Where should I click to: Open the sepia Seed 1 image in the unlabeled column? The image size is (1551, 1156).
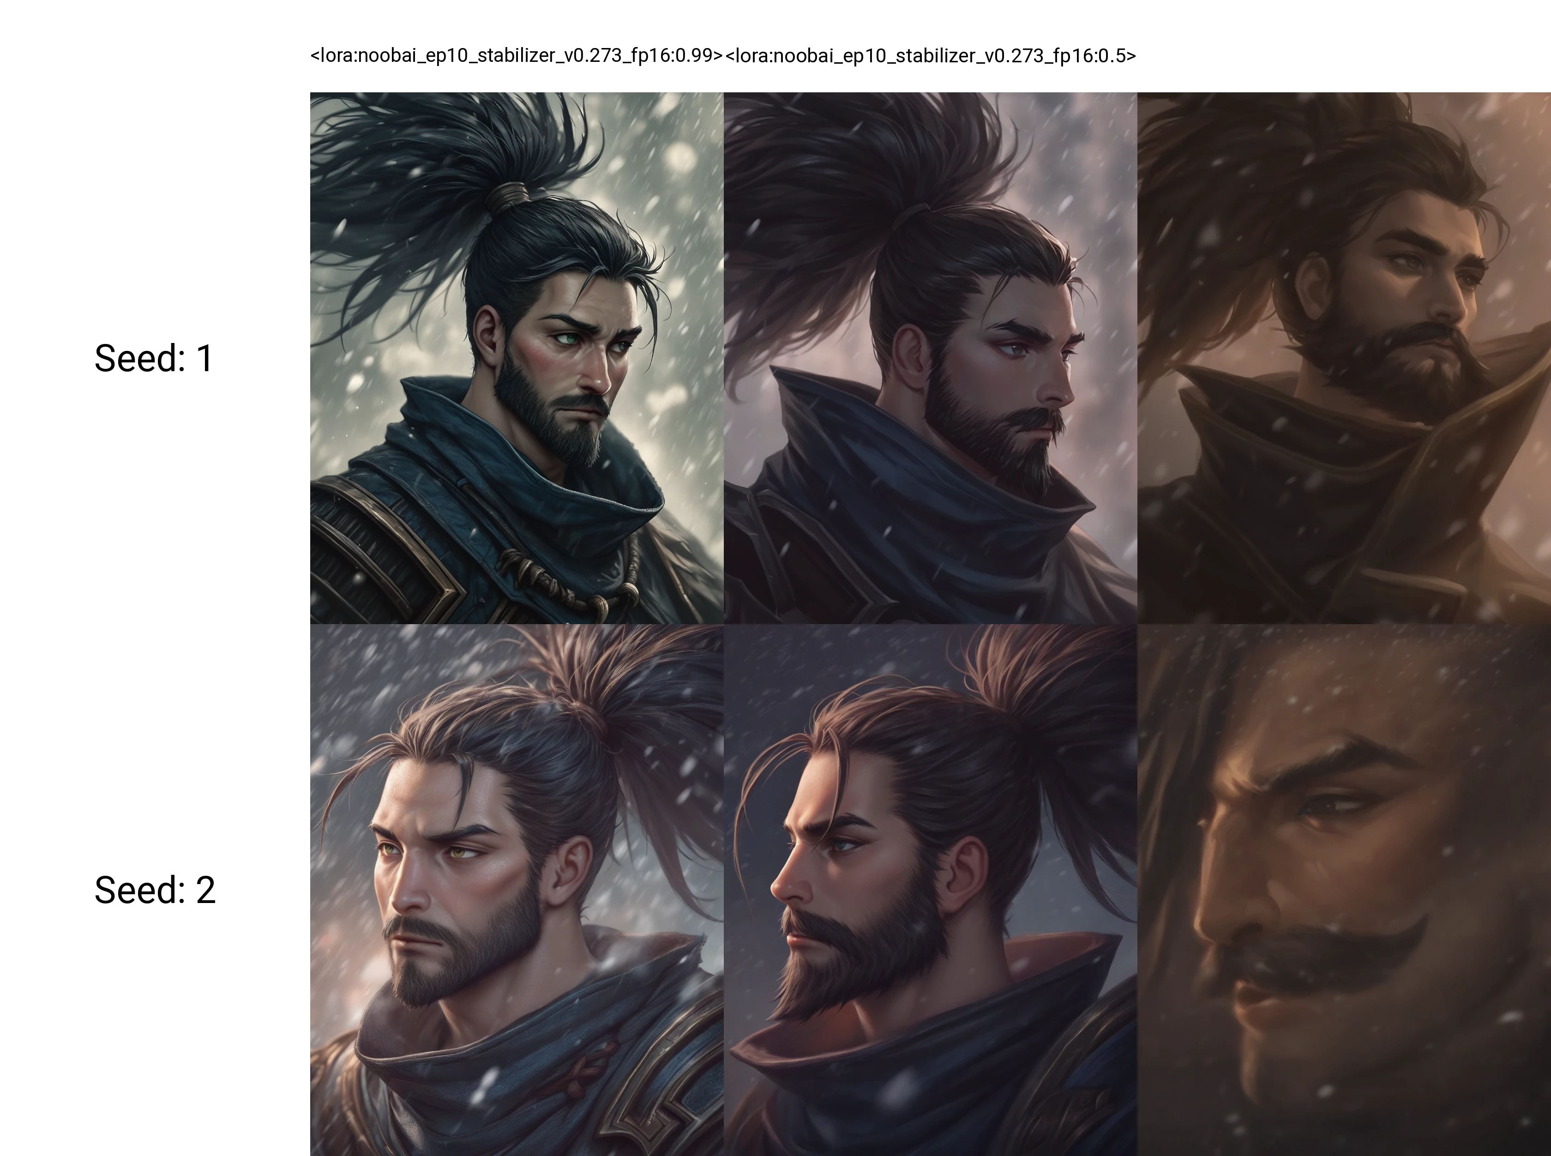pyautogui.click(x=1344, y=358)
